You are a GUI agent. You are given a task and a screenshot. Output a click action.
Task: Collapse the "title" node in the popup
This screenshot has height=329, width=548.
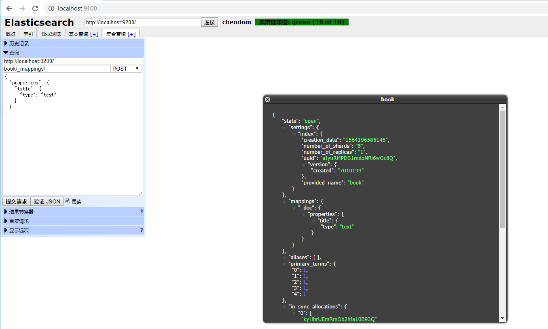click(313, 221)
